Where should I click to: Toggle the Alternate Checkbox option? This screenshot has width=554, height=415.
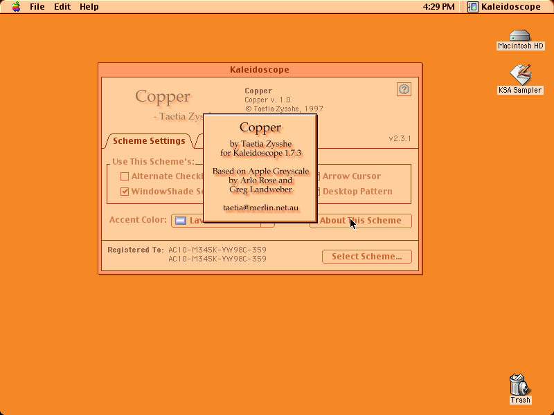point(125,176)
